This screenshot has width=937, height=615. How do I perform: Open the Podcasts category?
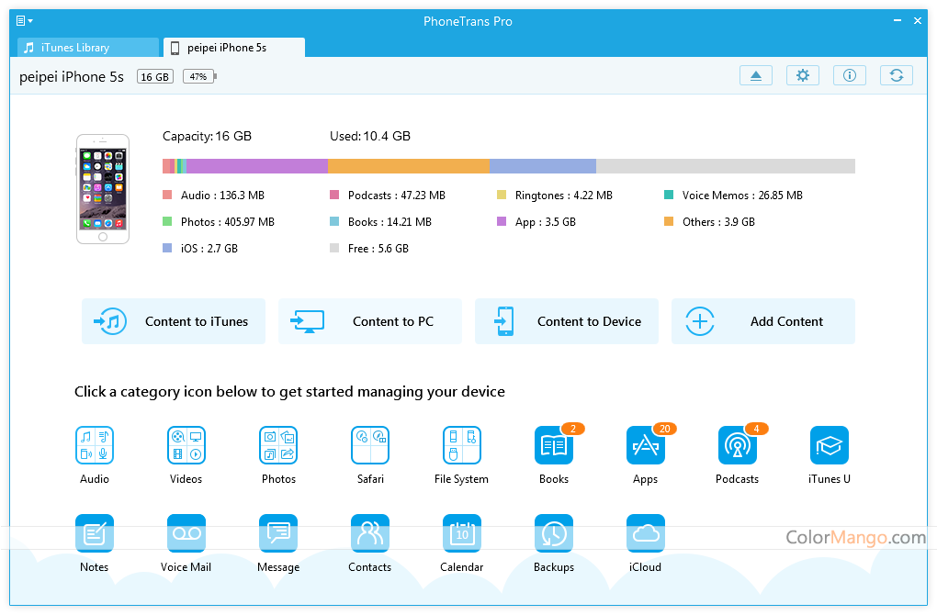point(738,445)
